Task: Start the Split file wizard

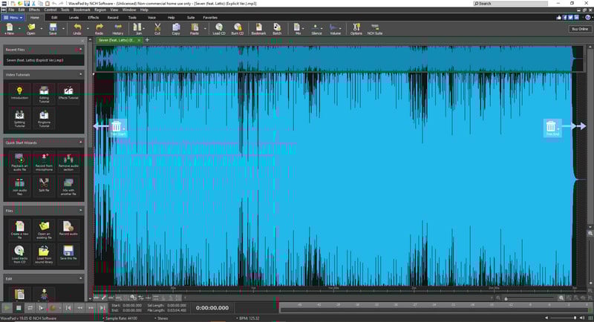Action: click(x=44, y=185)
